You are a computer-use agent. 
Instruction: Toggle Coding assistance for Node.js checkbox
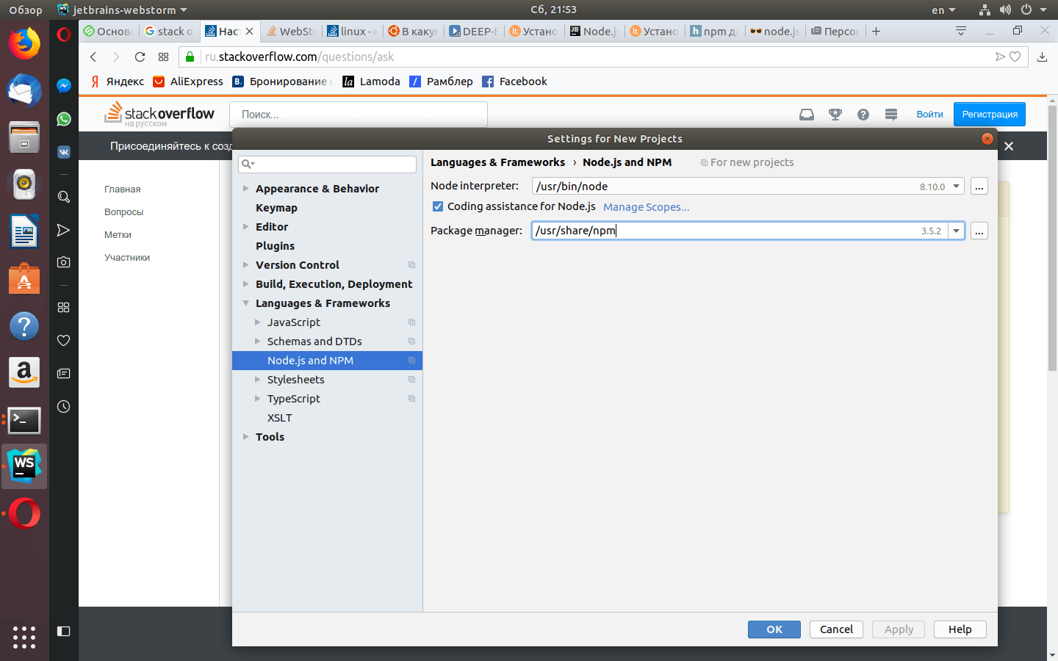(x=438, y=206)
